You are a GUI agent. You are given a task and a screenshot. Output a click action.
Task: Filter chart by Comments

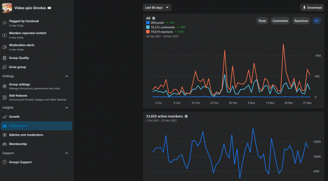pos(280,21)
